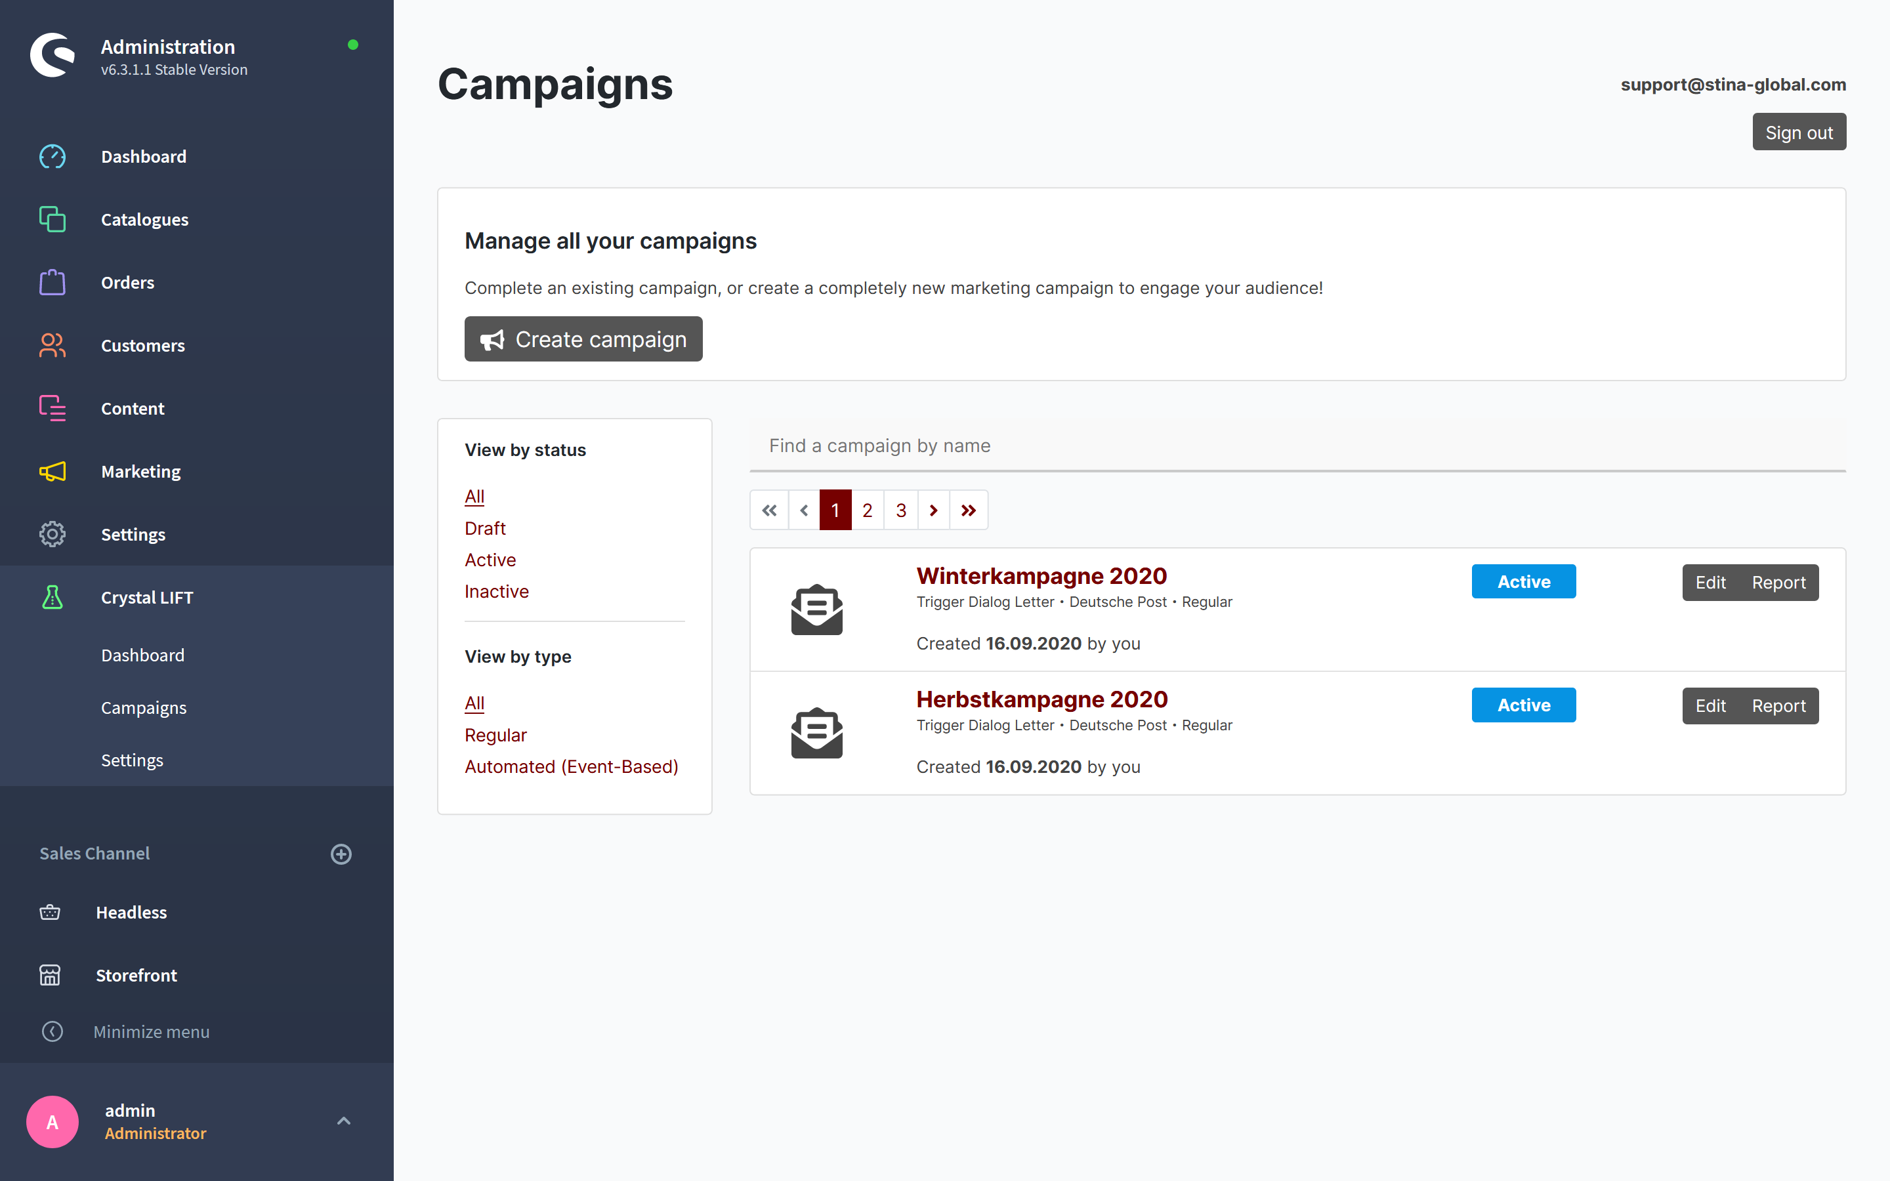Click the Shopware logo icon
This screenshot has height=1181, width=1890.
pyautogui.click(x=52, y=56)
